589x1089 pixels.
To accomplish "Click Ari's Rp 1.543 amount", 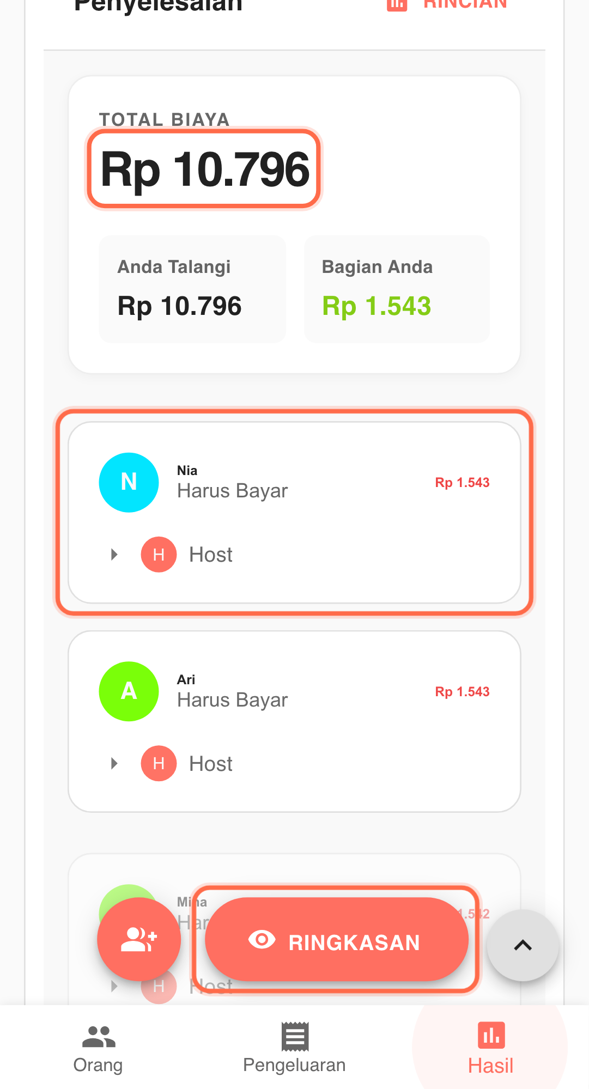I will 462,691.
